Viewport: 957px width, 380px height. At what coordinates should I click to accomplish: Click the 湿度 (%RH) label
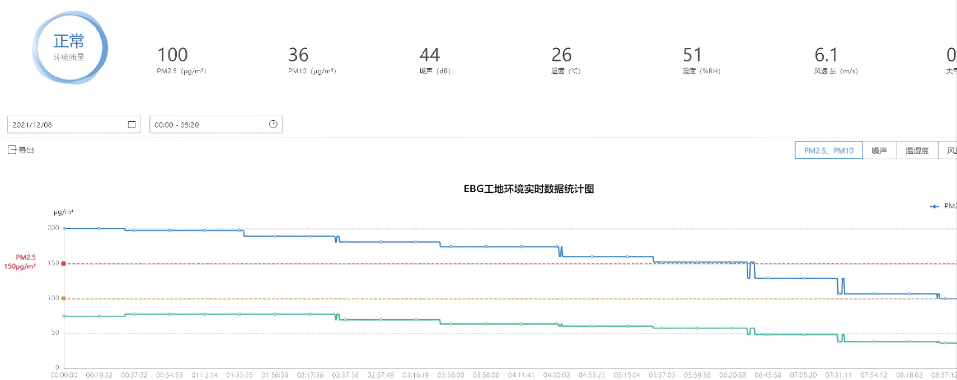(x=701, y=71)
